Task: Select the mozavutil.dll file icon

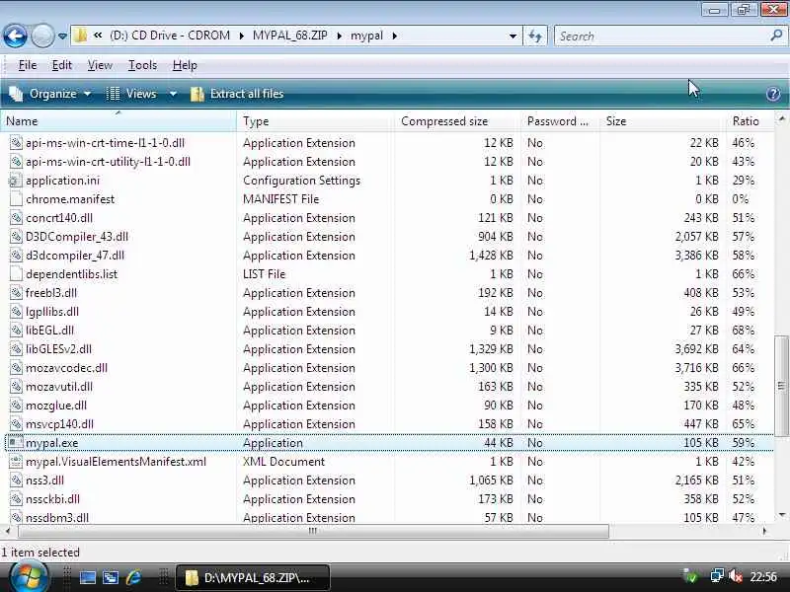Action: pos(16,387)
